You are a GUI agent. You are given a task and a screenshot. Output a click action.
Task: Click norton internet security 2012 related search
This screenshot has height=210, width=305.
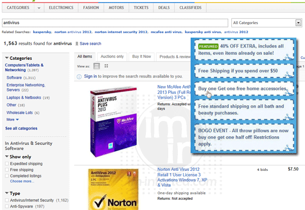[x=121, y=32]
